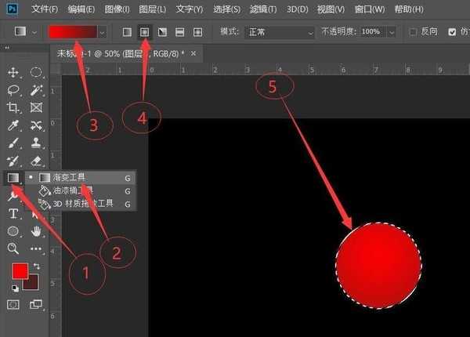Image resolution: width=470 pixels, height=337 pixels.
Task: Select the Move tool
Action: [13, 72]
